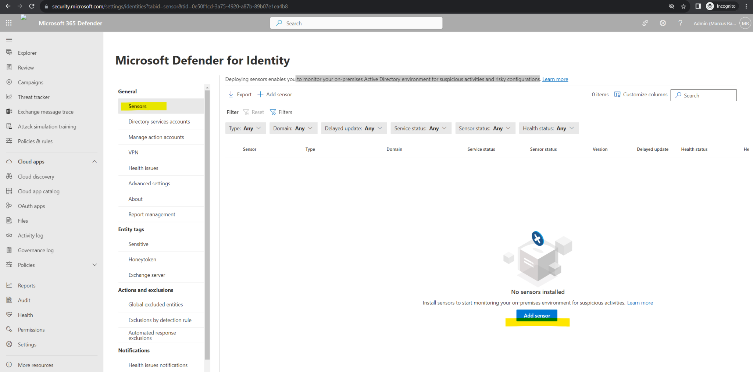Screen dimensions: 753x372
Task: Click the Governance log clipboard icon
Action: (9, 250)
